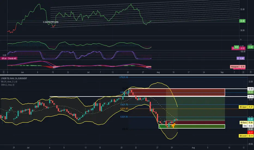Click the MOM green indicator label
254x150 pixels.
click(x=237, y=47)
